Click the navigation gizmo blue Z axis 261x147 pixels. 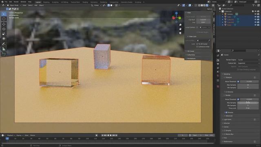[177, 13]
